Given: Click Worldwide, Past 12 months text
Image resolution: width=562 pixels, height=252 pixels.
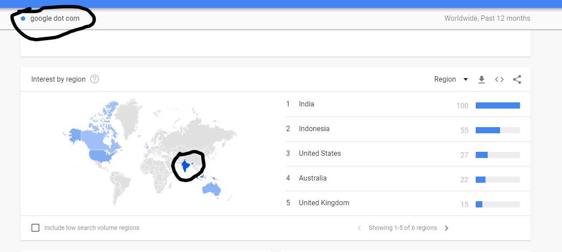Looking at the screenshot, I should pos(487,19).
